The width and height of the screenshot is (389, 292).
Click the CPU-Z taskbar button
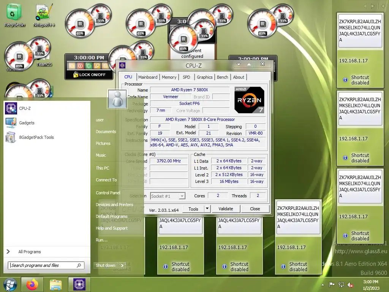point(79,284)
